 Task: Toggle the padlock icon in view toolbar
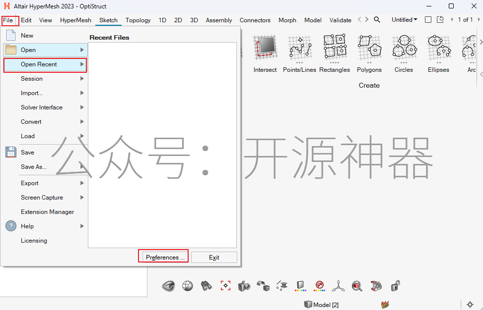pos(396,286)
